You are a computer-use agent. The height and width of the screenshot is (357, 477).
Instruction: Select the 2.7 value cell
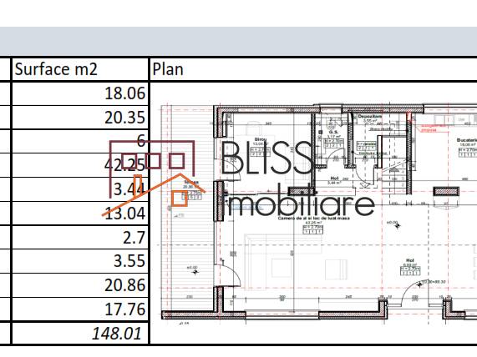click(x=80, y=237)
